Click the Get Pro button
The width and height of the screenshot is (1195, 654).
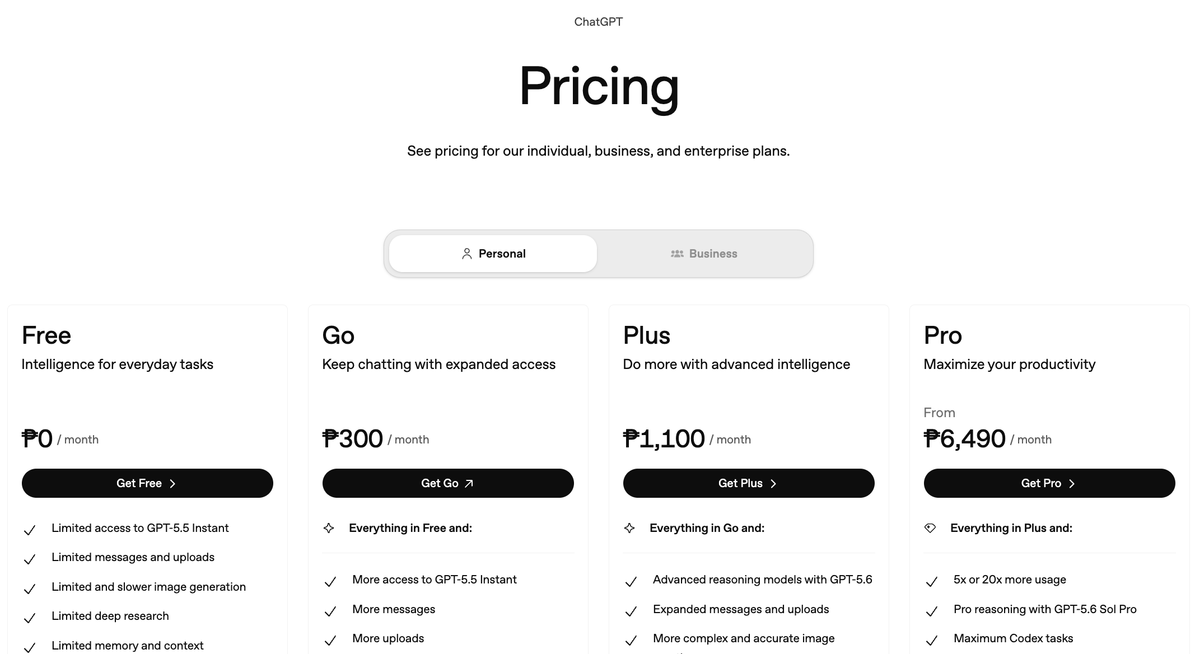(x=1049, y=483)
